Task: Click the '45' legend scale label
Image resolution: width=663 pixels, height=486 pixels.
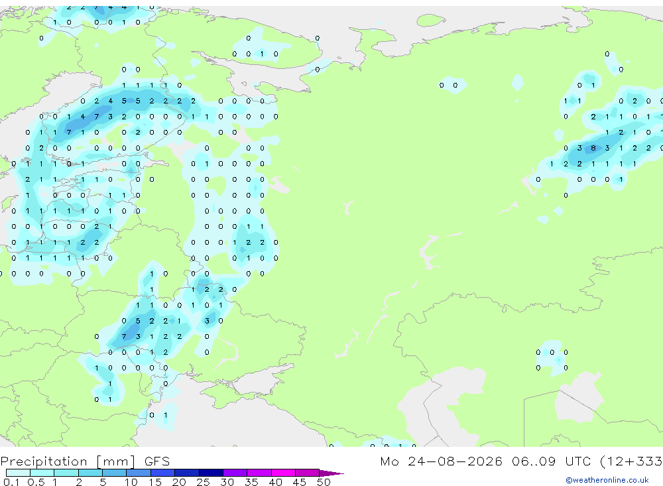Action: coord(300,482)
